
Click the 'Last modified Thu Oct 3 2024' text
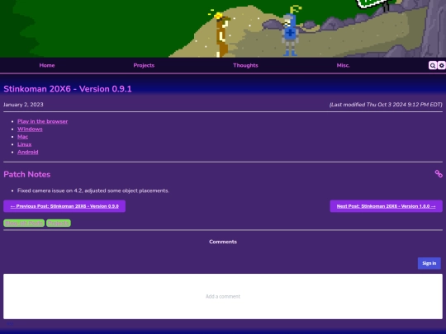click(x=386, y=105)
